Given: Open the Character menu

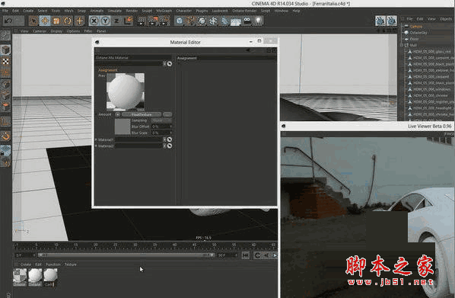Looking at the screenshot, I should tap(184, 11).
